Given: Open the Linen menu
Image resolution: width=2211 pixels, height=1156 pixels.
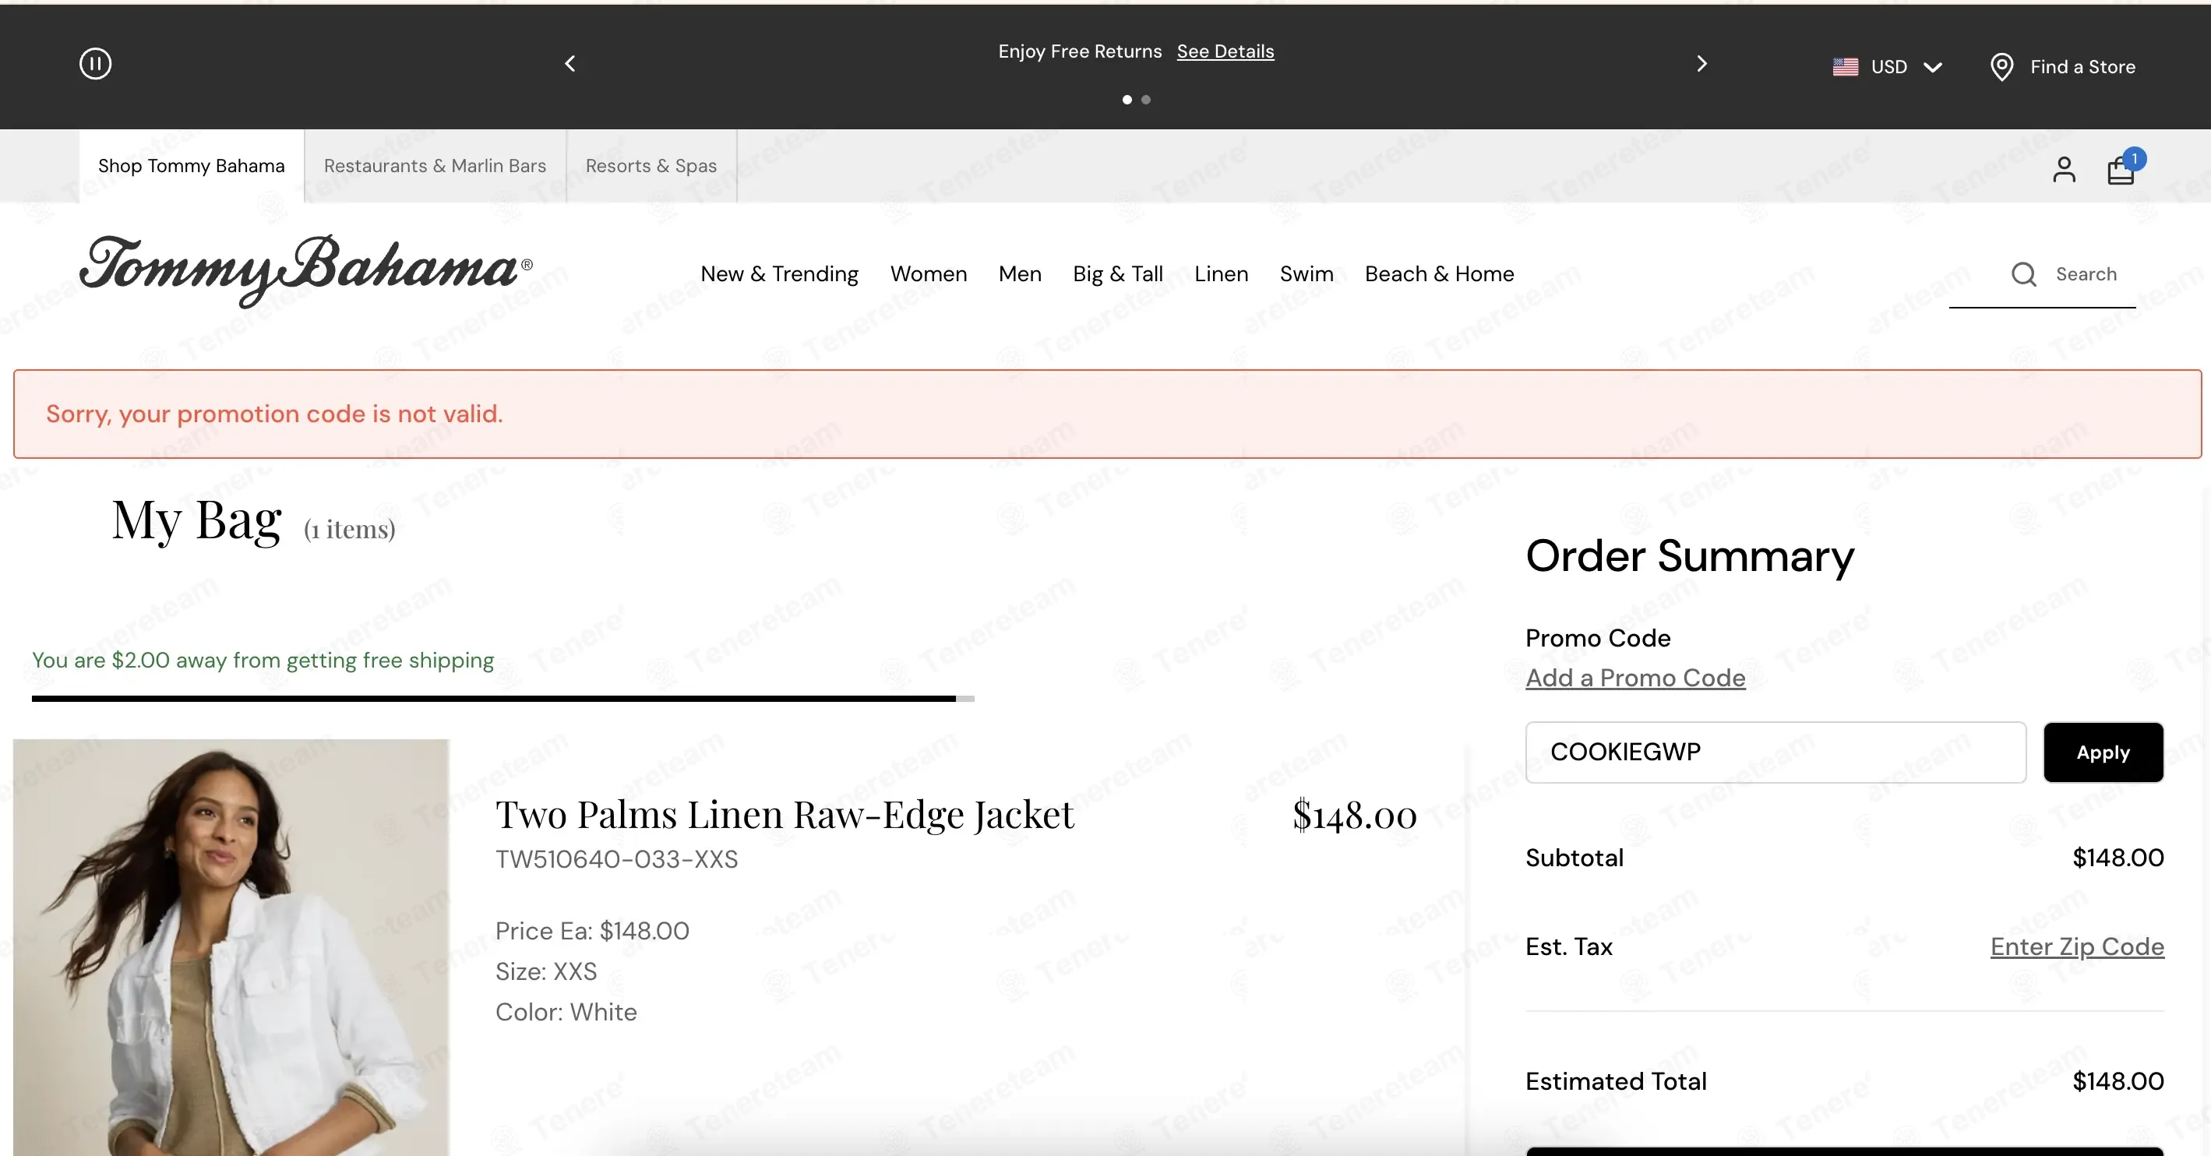Looking at the screenshot, I should 1222,273.
